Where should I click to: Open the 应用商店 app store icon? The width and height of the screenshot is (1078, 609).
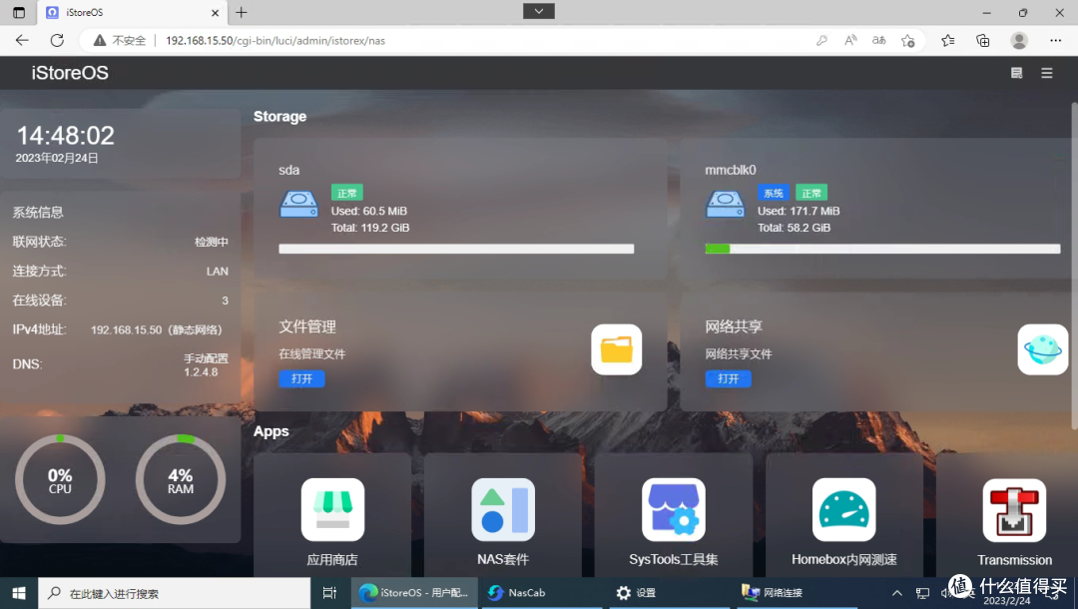(331, 509)
